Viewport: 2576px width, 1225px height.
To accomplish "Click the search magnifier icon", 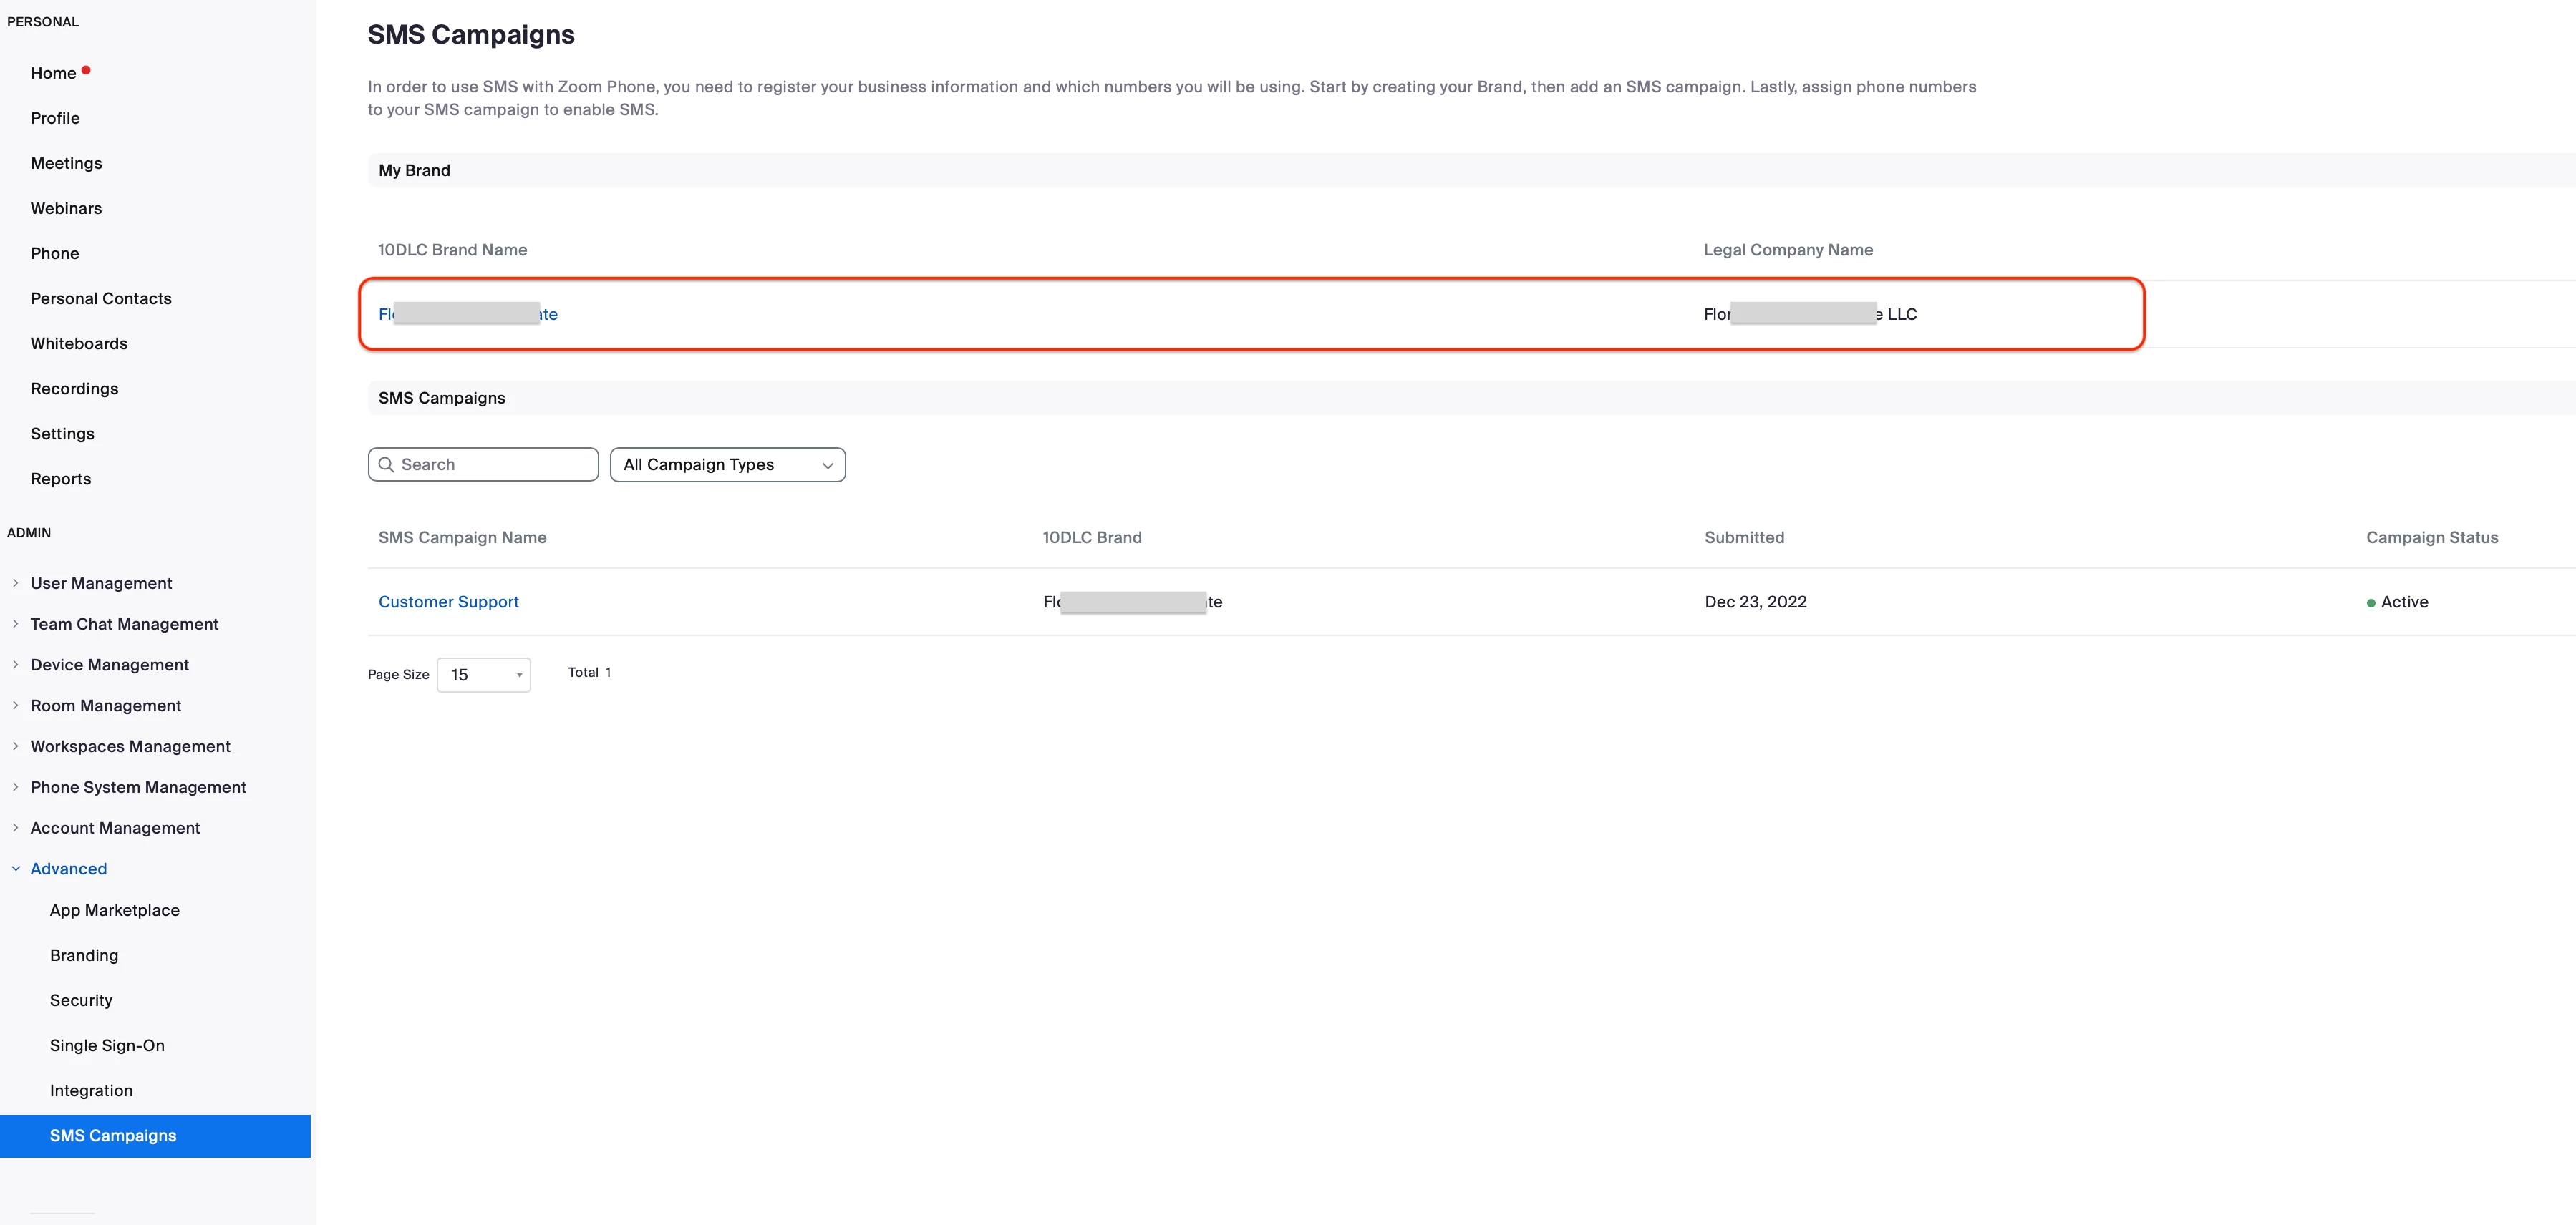I will (386, 464).
